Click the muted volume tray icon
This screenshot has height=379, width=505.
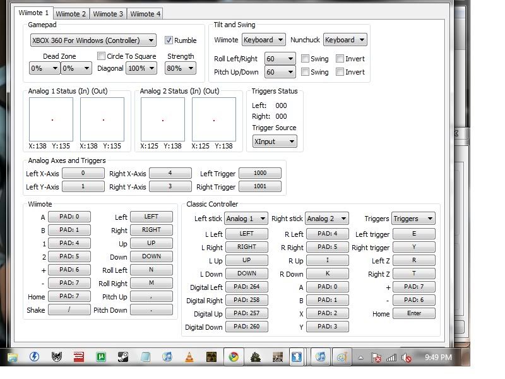(407, 358)
